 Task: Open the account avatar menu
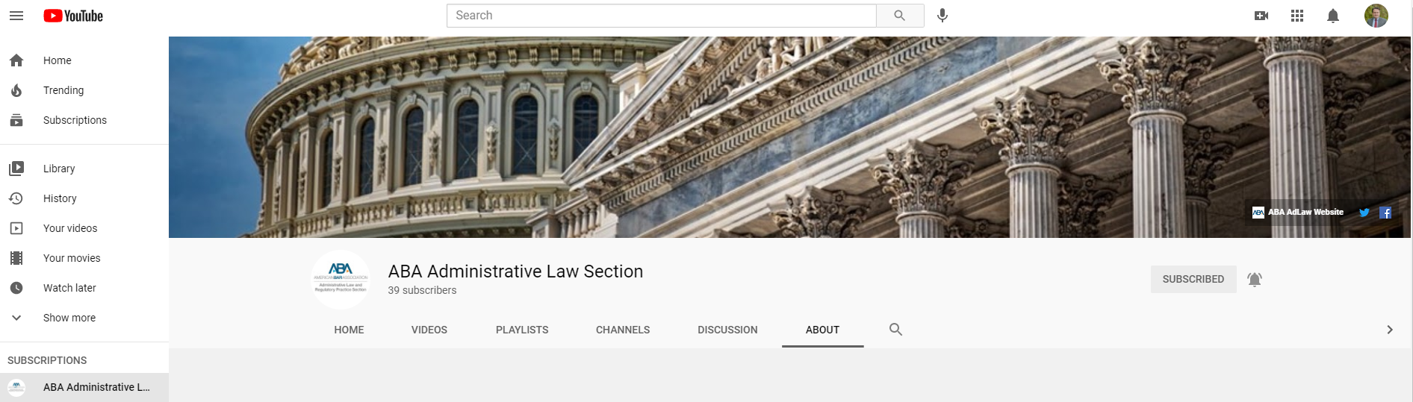tap(1376, 16)
